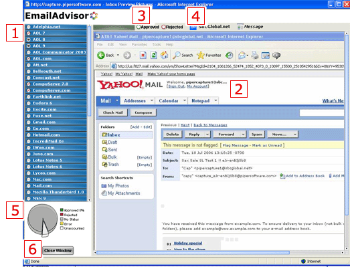This screenshot has width=350, height=267.
Task: Click the Stop page icon with the red X
Action: click(x=143, y=55)
